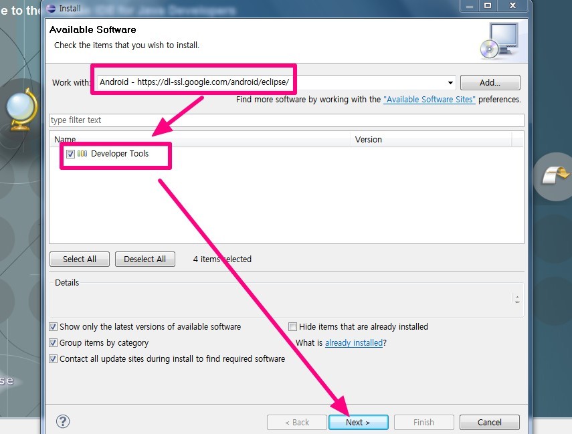Click the type filter text field
The image size is (572, 434).
point(286,120)
